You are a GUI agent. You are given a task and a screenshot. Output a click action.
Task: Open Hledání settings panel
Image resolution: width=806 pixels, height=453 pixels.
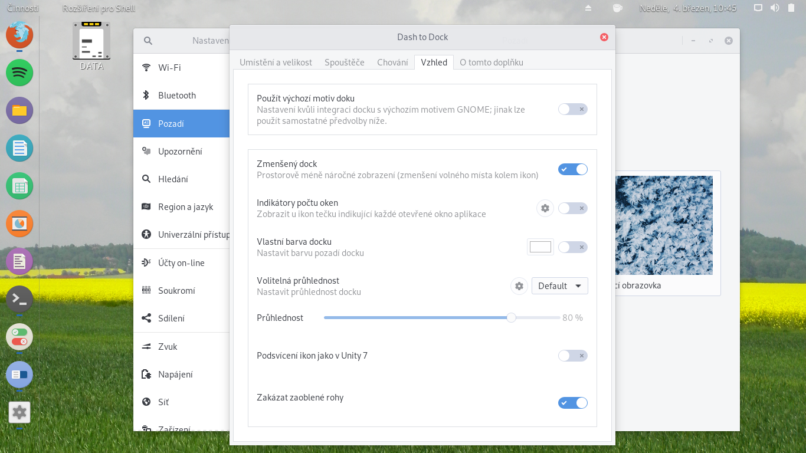point(182,179)
